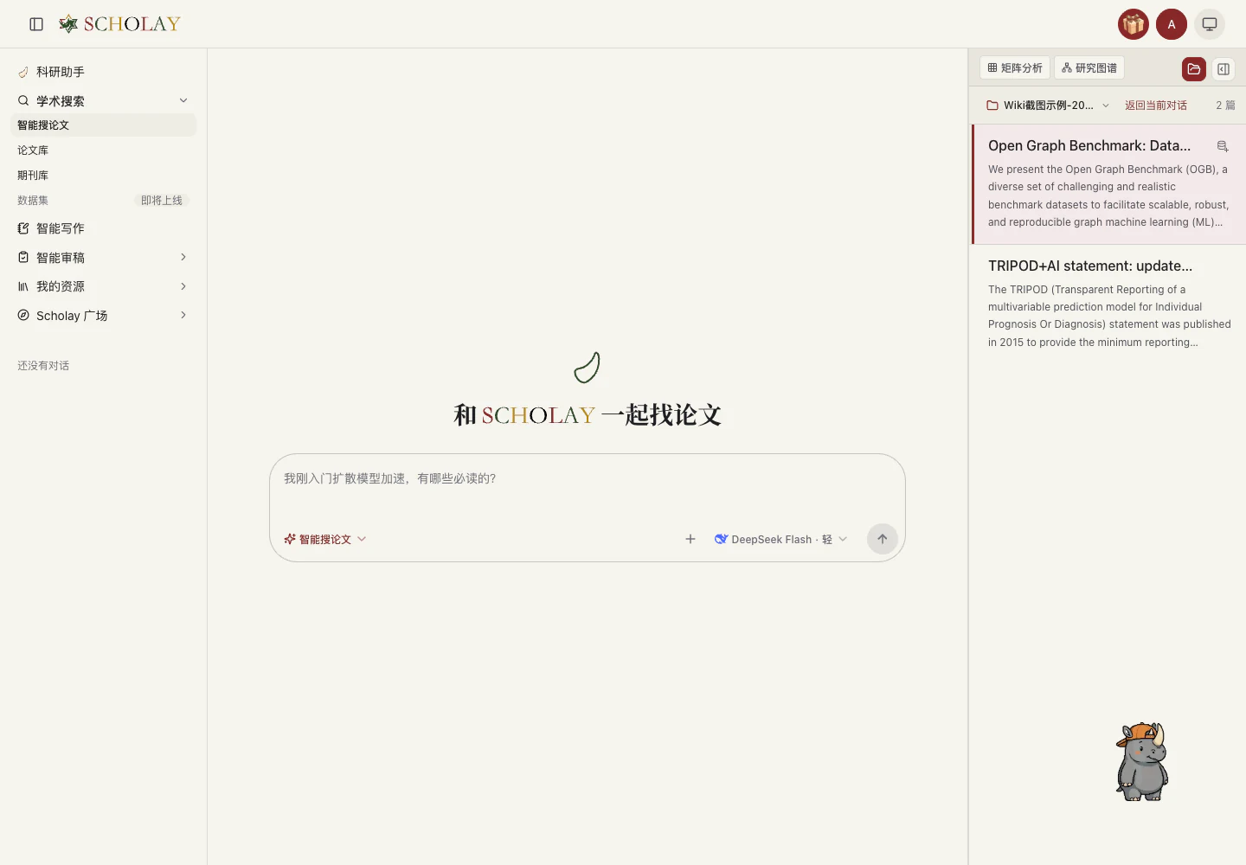Open the TRIPOD+AI statement paper title
This screenshot has width=1246, height=865.
click(x=1090, y=266)
